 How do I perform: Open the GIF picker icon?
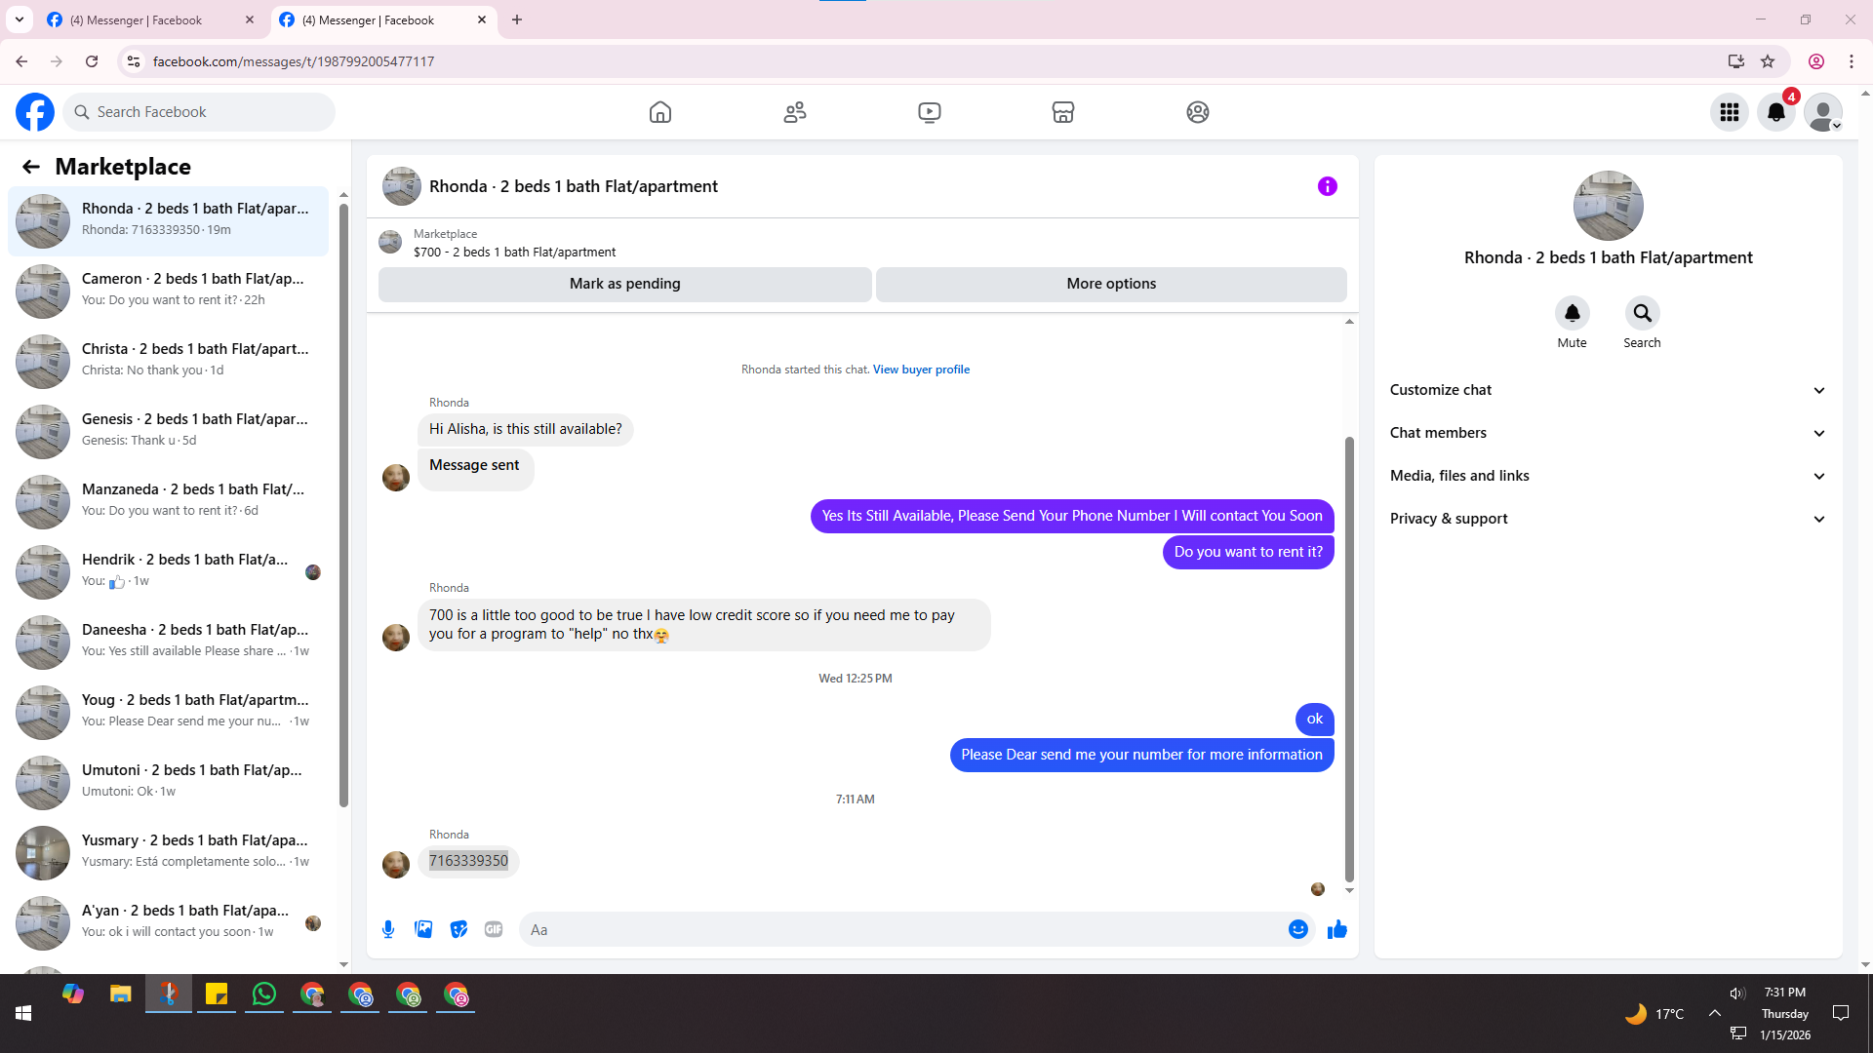tap(494, 929)
